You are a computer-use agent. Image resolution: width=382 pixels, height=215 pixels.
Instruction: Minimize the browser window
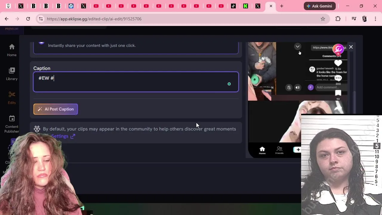coord(348,6)
